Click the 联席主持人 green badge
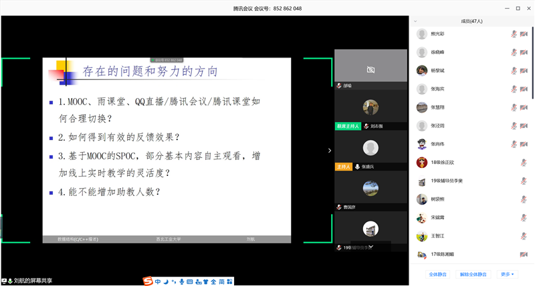Image resolution: width=535 pixels, height=286 pixels. point(348,126)
